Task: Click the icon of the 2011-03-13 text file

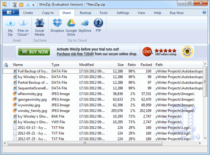Action: 15,128
